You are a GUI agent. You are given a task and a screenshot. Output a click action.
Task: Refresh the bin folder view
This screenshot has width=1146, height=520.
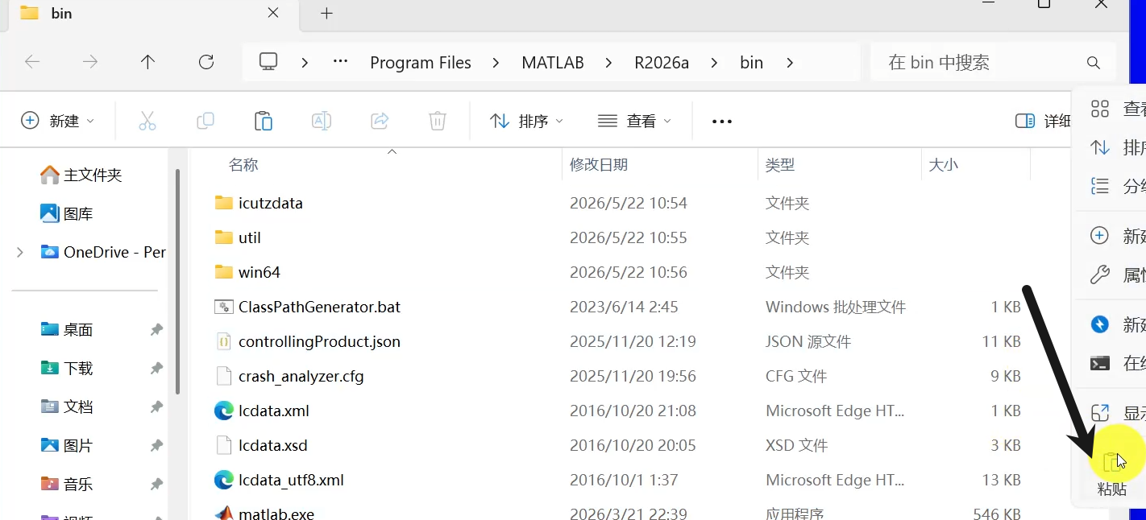click(x=206, y=62)
